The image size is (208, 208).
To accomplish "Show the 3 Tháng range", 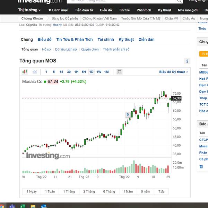I will 89,192.
